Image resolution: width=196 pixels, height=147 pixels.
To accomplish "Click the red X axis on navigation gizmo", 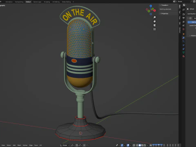I will [x=155, y=11].
